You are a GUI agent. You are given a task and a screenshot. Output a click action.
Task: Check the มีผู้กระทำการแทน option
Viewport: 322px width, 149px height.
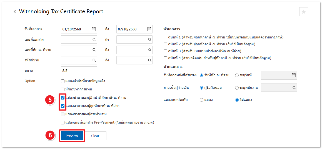pyautogui.click(x=63, y=89)
